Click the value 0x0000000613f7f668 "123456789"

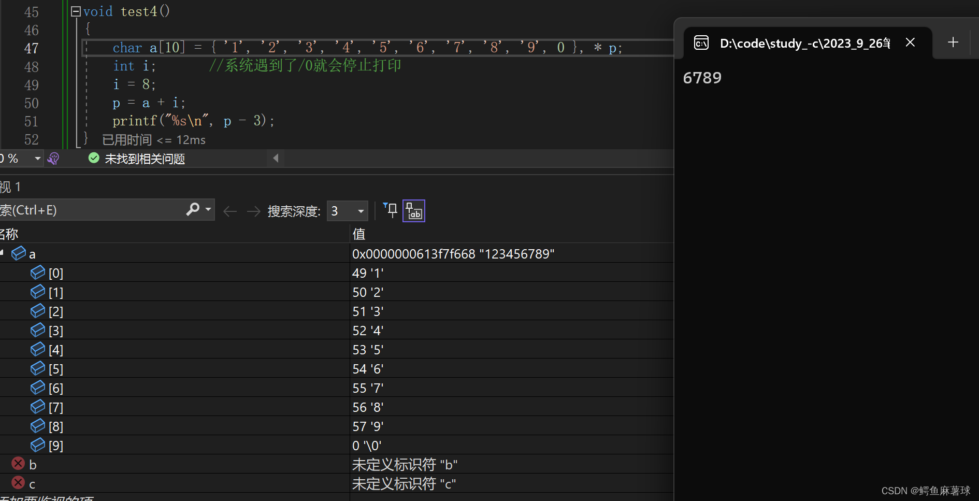453,254
